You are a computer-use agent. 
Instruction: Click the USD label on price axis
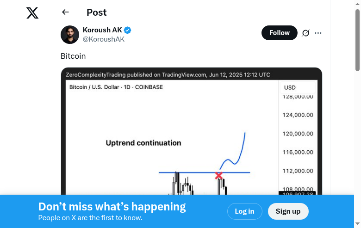point(290,87)
